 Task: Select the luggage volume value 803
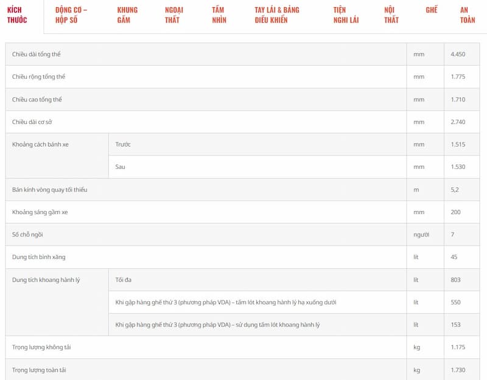[455, 280]
